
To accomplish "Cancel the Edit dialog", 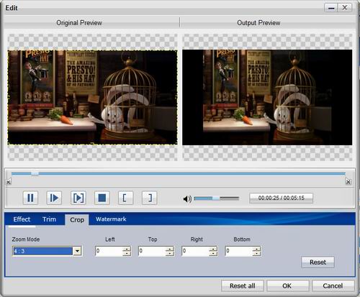I will coord(333,285).
